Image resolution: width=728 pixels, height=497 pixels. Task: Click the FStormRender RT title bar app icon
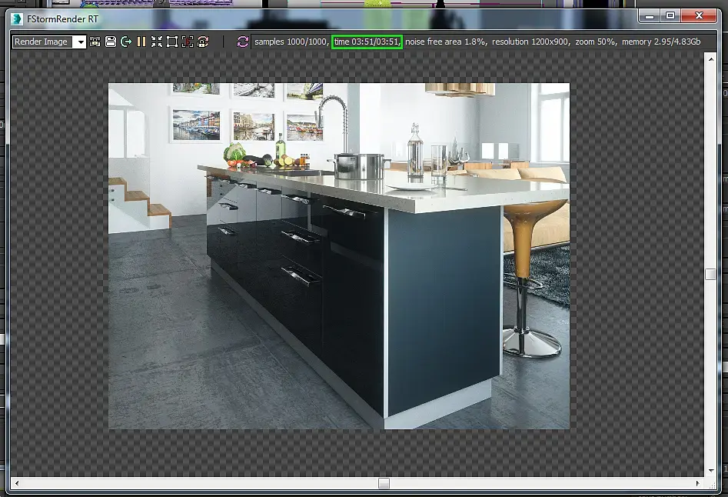coord(17,19)
